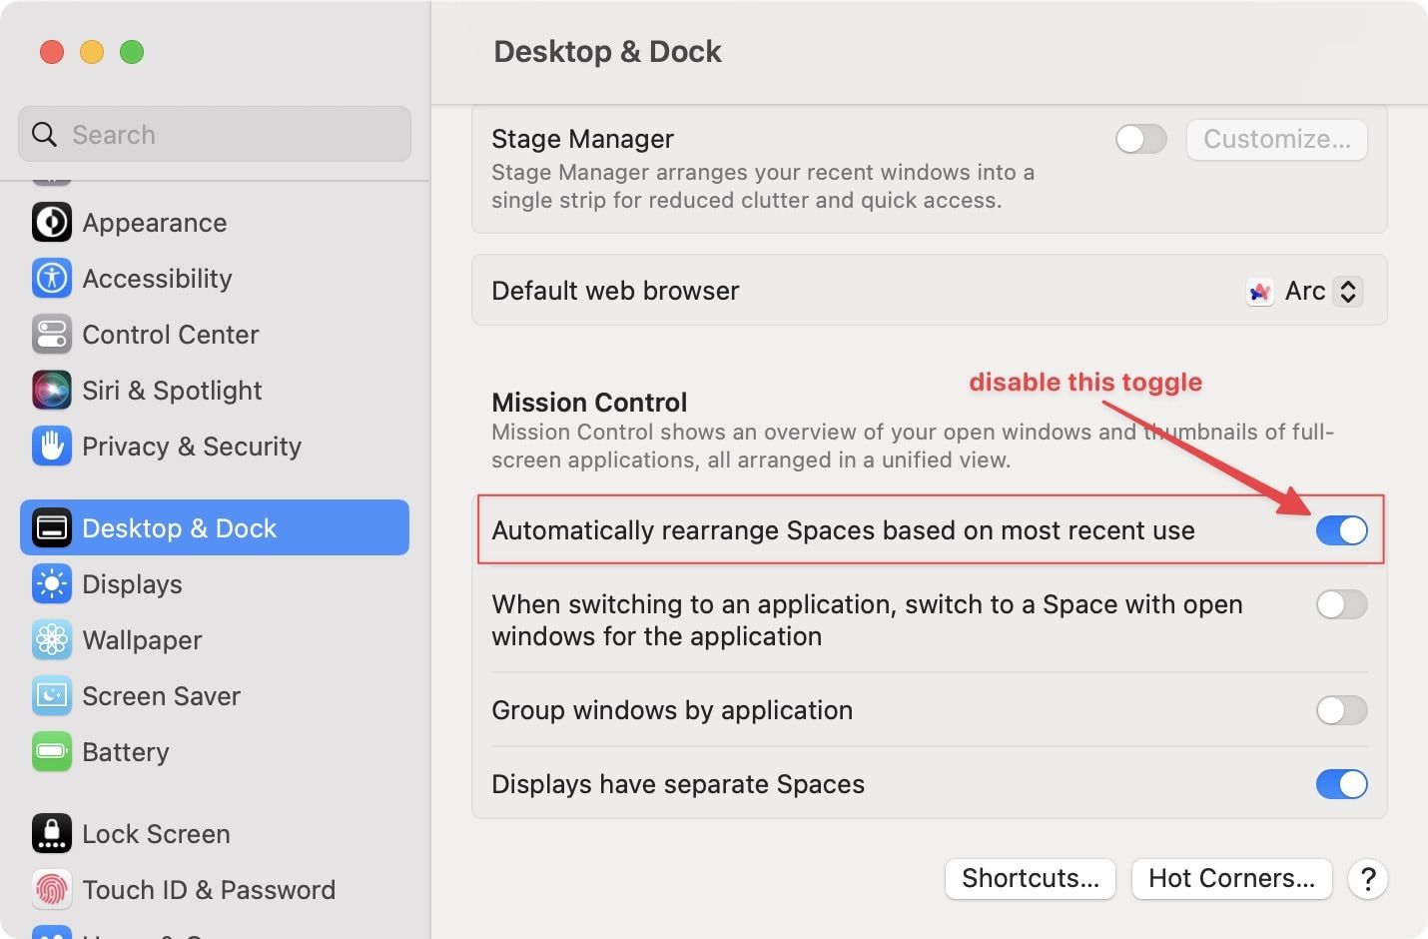Go to Battery settings in sidebar

point(125,752)
